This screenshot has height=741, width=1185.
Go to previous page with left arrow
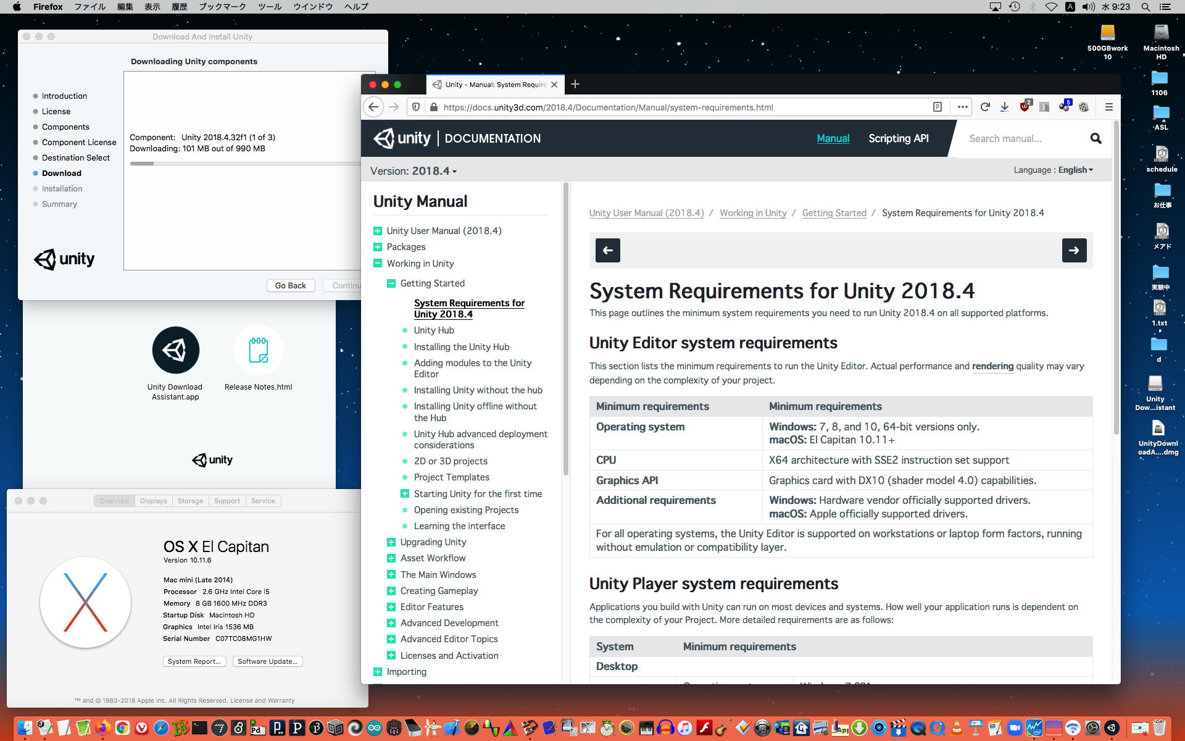607,250
